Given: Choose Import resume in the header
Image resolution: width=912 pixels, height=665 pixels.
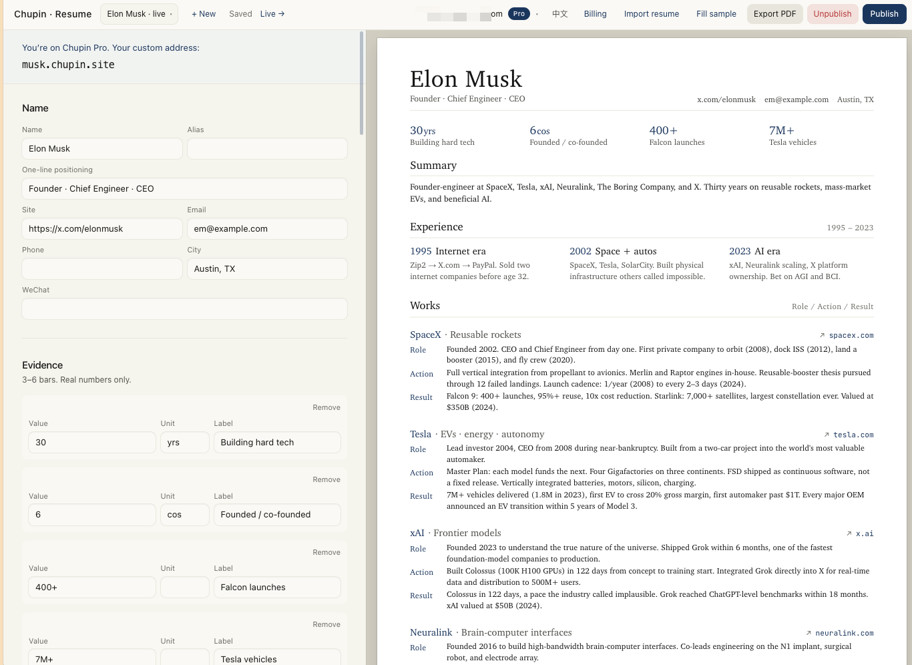Looking at the screenshot, I should coord(652,14).
